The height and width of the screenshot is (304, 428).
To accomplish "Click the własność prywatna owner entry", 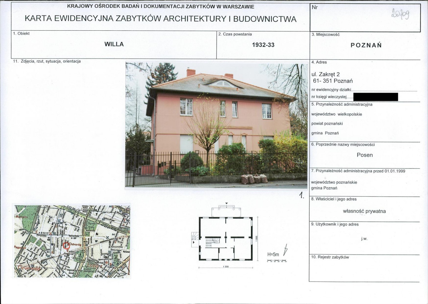I will 364,211.
